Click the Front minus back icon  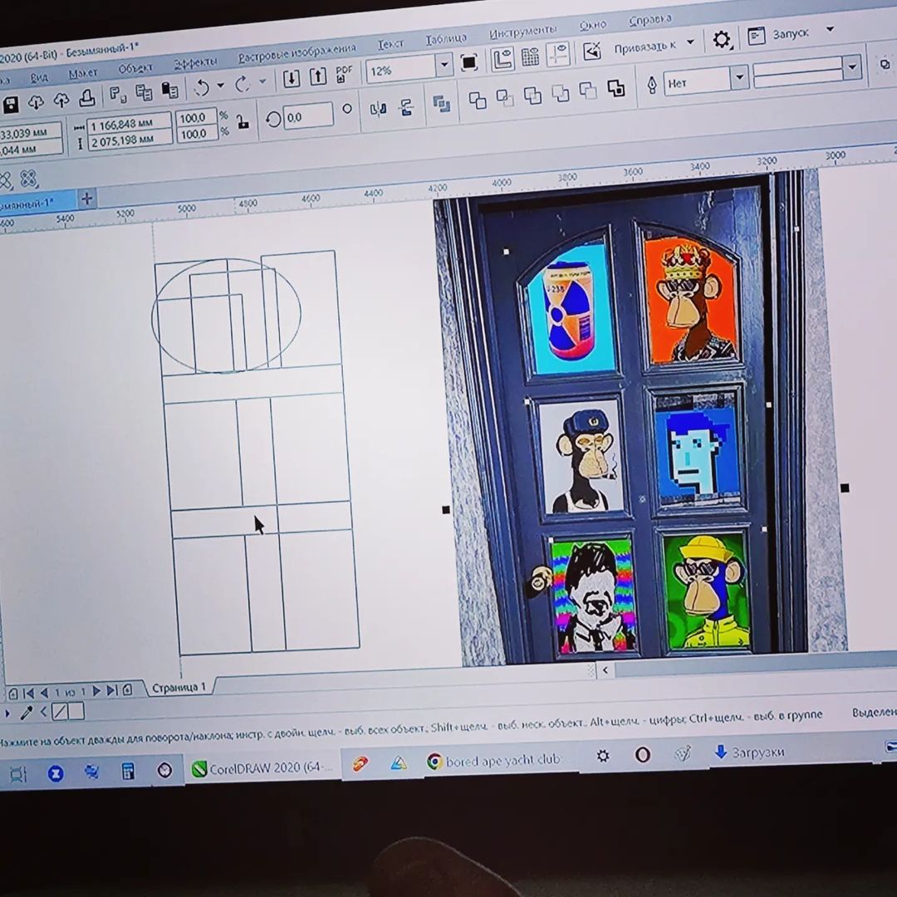click(587, 91)
